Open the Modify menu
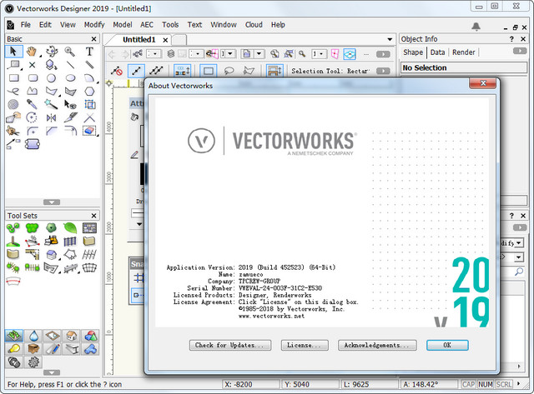The image size is (534, 394). pyautogui.click(x=94, y=25)
